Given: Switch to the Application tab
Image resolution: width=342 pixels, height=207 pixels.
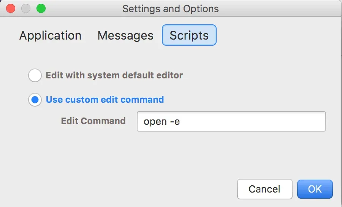Looking at the screenshot, I should point(51,35).
